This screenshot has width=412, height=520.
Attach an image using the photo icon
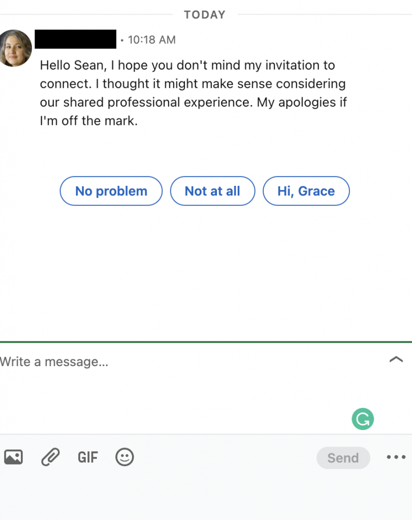(x=13, y=457)
